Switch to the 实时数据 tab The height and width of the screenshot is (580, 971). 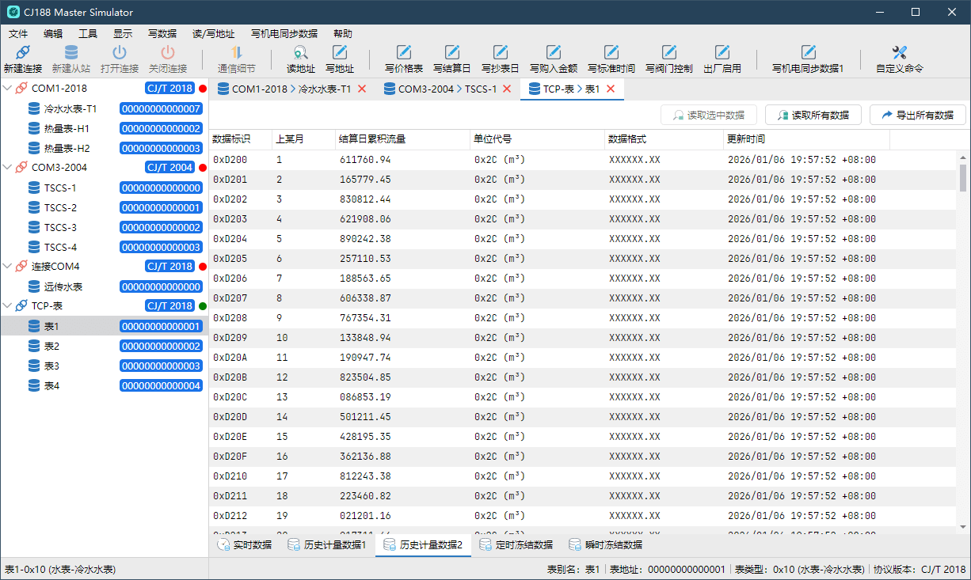click(244, 545)
